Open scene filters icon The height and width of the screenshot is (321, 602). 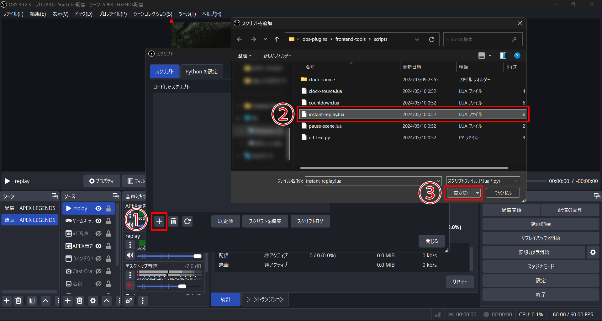(32, 301)
